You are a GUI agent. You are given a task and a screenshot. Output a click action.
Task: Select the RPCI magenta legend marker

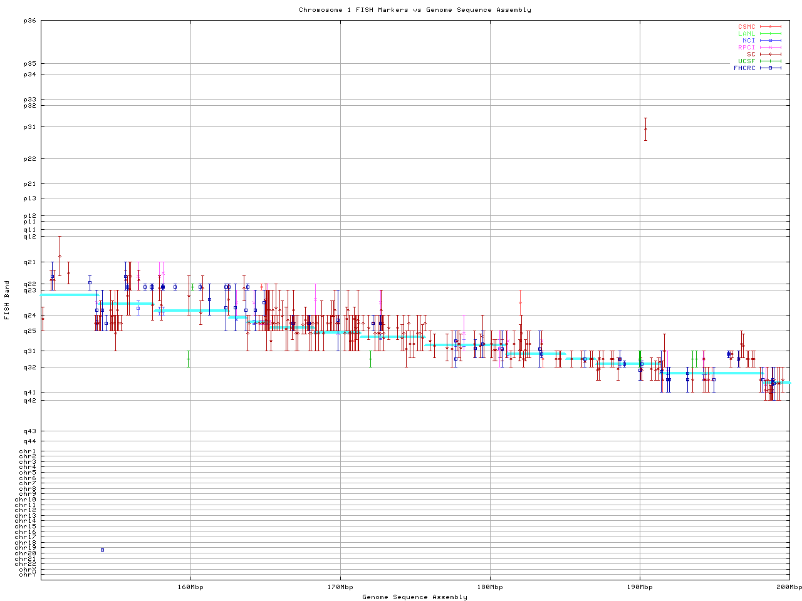tap(770, 48)
